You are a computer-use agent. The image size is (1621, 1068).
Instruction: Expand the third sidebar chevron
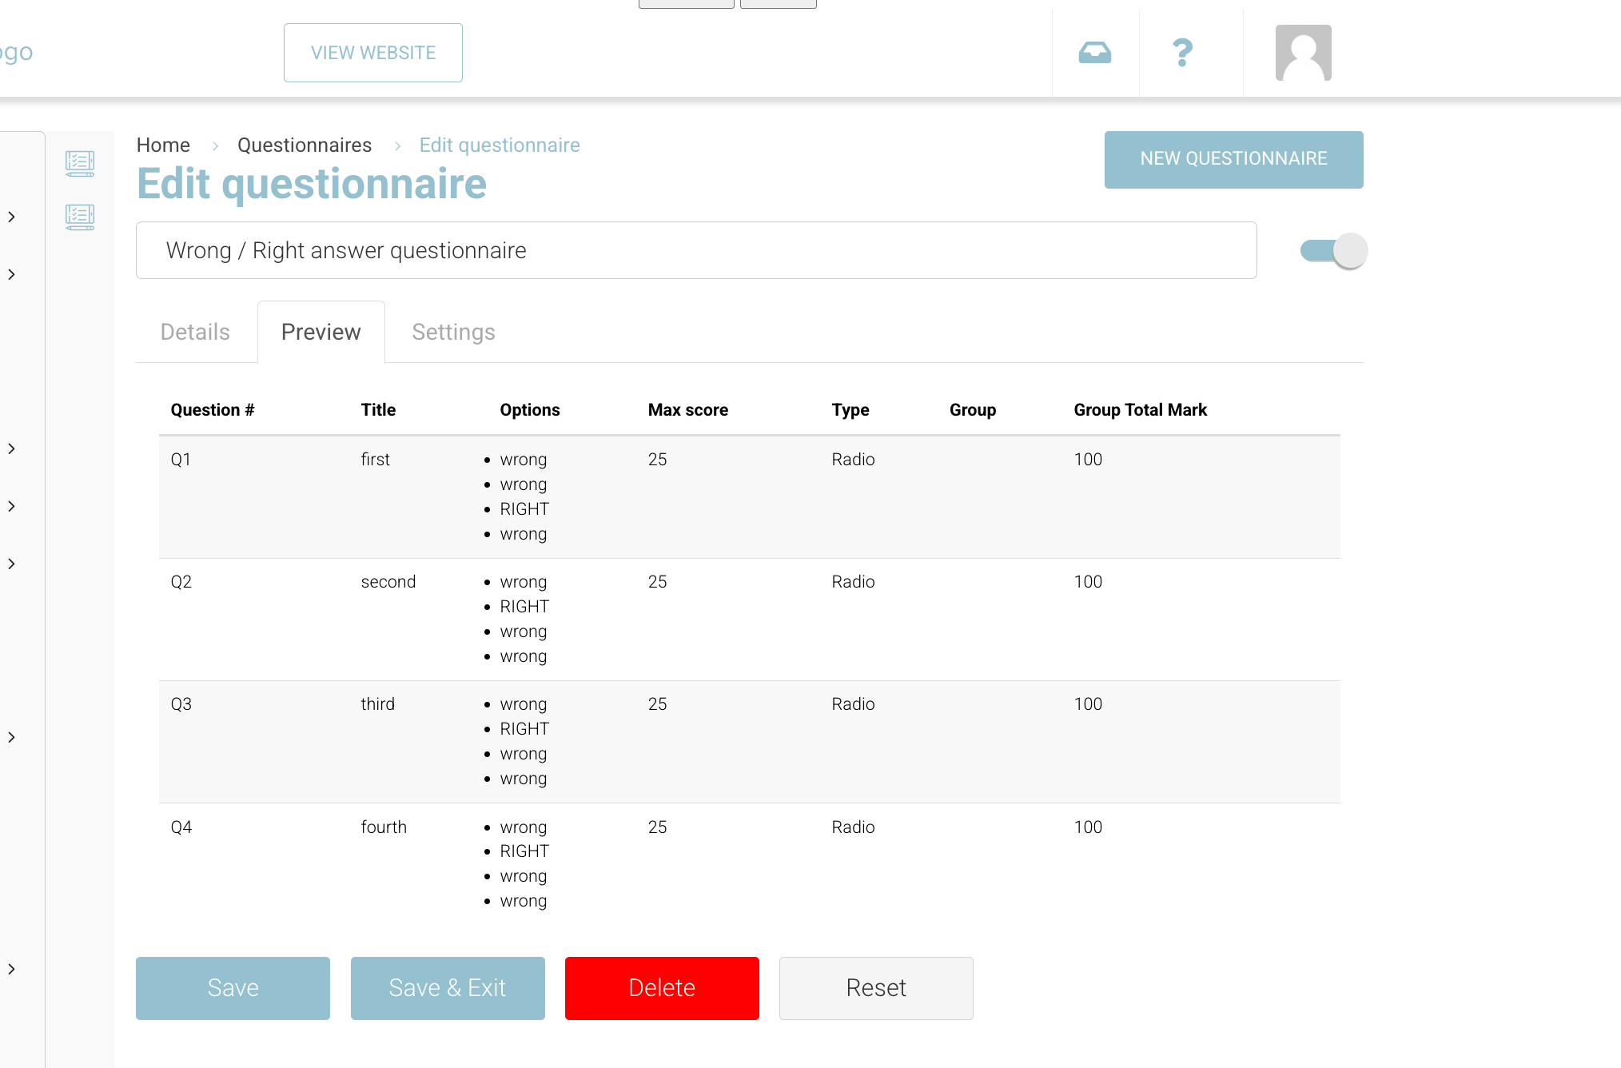12,448
